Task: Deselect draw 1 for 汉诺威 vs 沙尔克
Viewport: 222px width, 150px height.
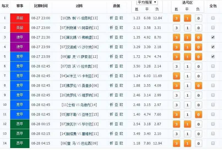Action: tap(188, 47)
